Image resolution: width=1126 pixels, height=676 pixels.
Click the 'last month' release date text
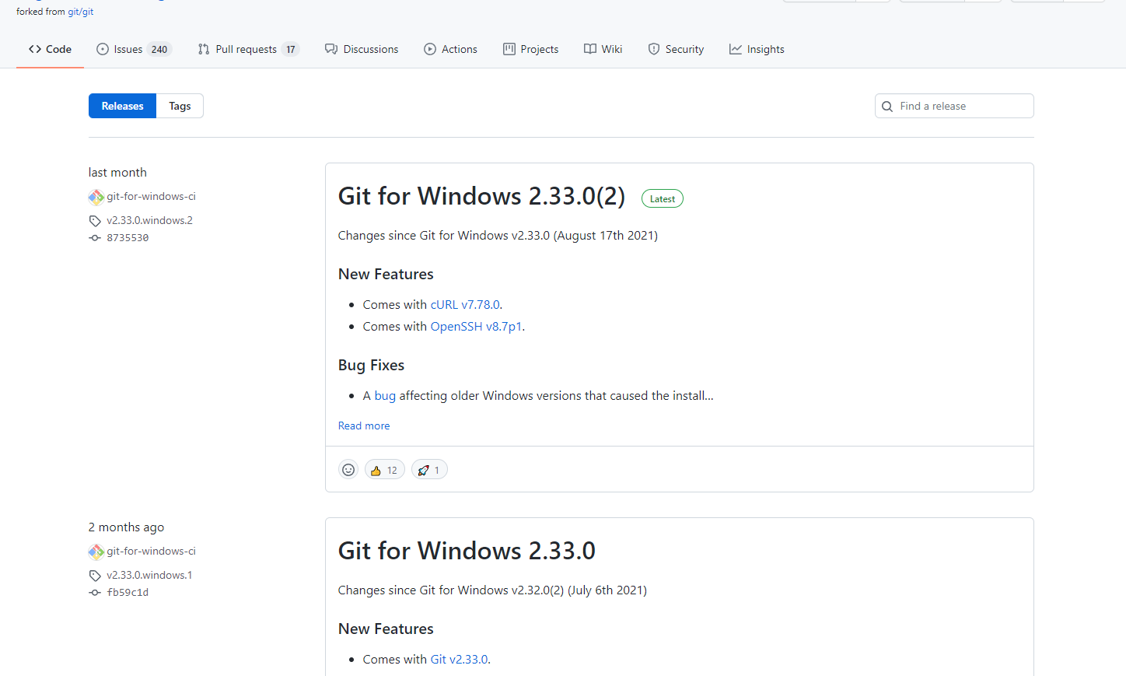tap(117, 172)
